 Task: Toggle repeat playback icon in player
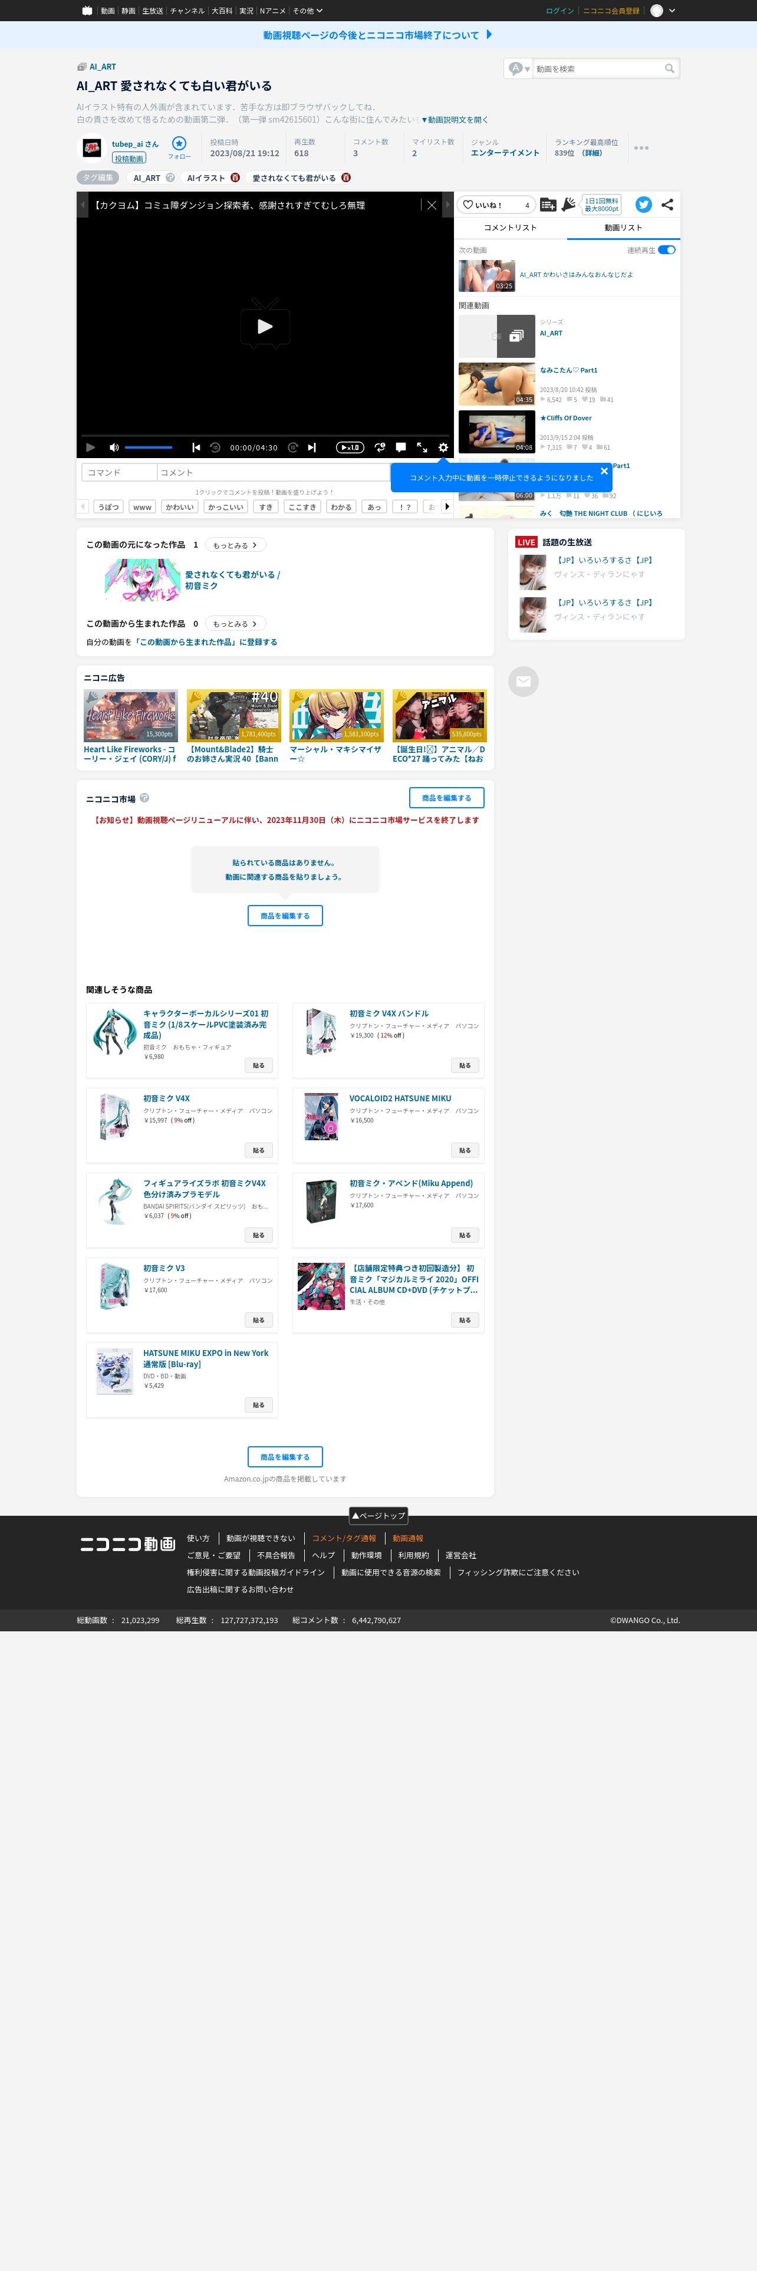(380, 447)
